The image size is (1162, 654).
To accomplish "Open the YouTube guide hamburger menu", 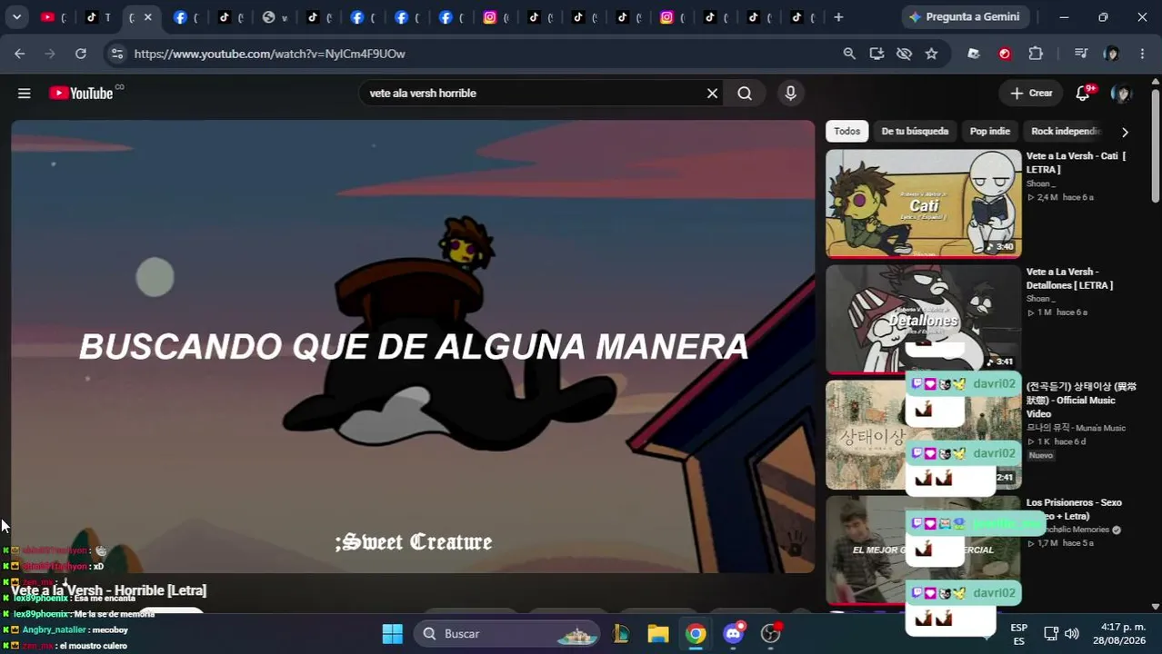I will [25, 93].
